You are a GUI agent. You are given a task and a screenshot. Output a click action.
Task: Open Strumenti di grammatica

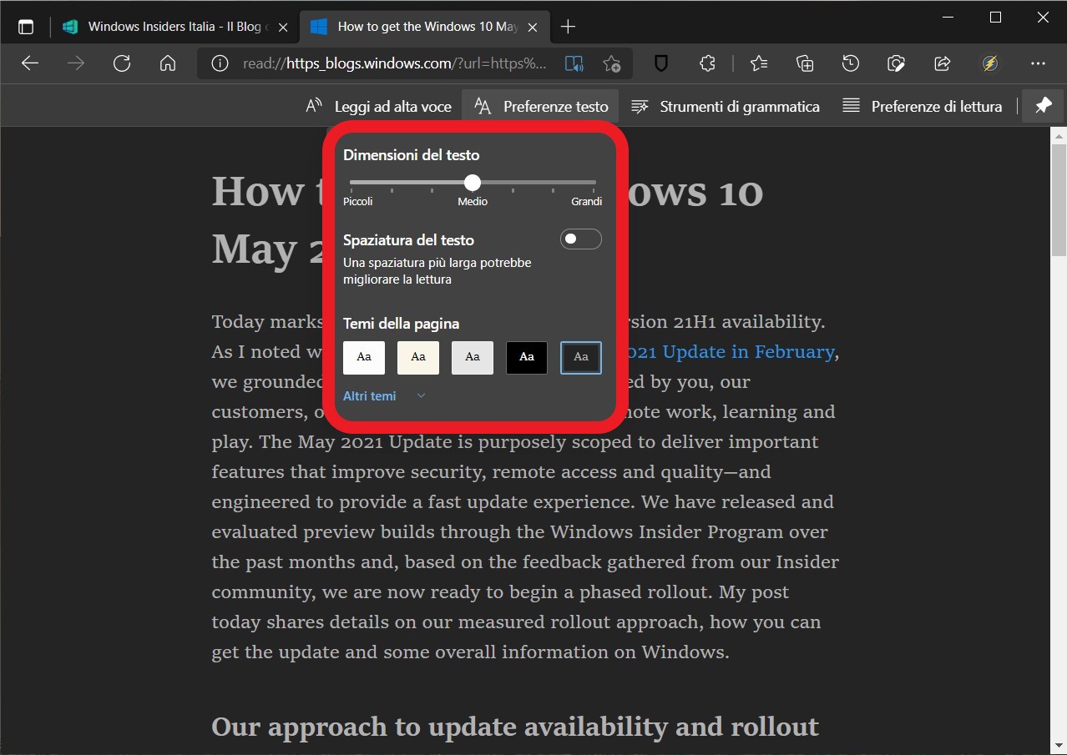point(725,106)
